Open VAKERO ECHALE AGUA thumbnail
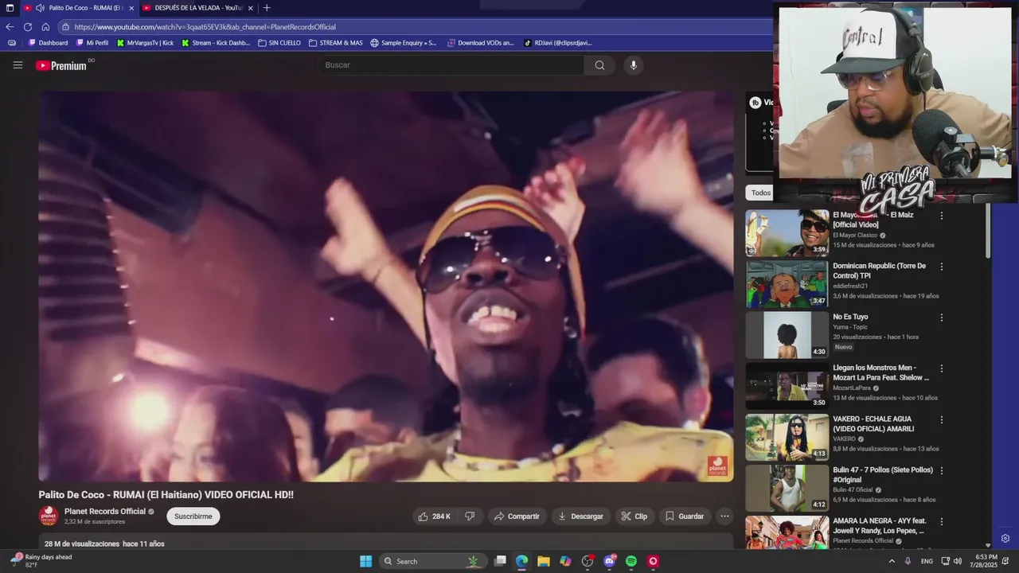This screenshot has width=1019, height=573. click(x=787, y=436)
